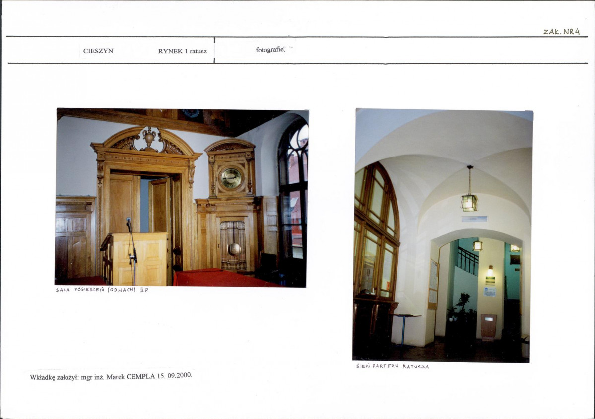This screenshot has height=419, width=595.
Task: Click the staircase railing seen through the archway
Action: pos(467,261)
